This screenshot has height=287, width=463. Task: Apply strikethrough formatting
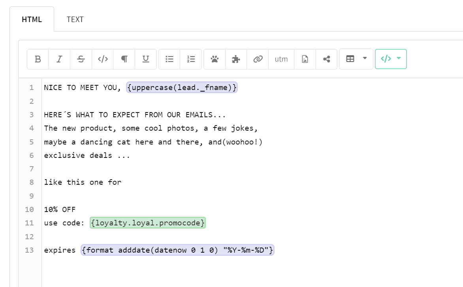point(81,59)
